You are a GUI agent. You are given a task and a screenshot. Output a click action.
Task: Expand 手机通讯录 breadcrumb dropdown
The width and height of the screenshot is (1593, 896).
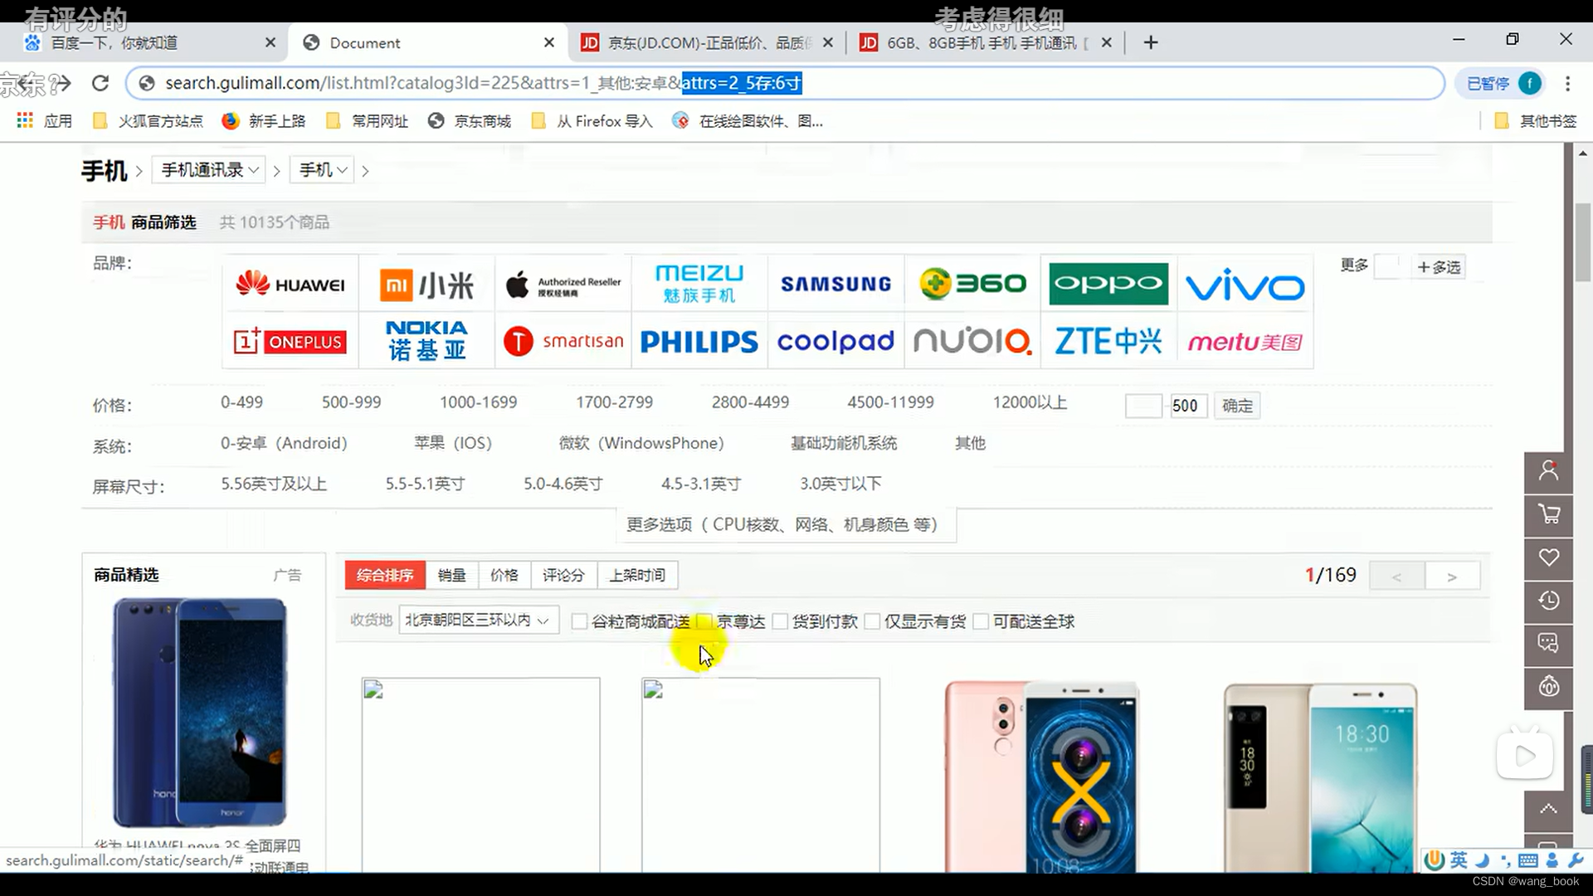tap(209, 170)
